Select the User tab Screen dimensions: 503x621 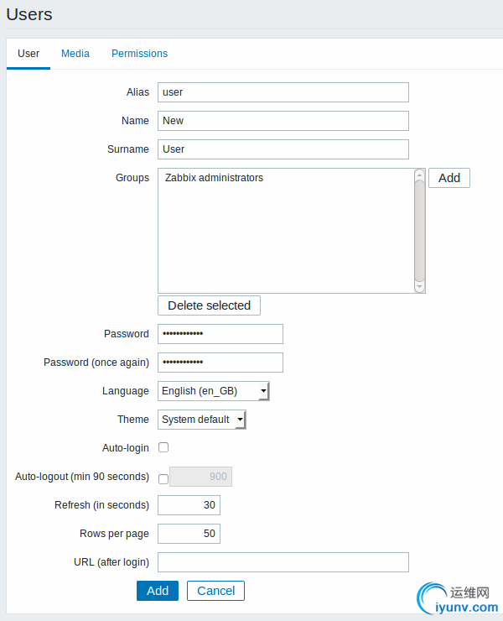click(29, 54)
